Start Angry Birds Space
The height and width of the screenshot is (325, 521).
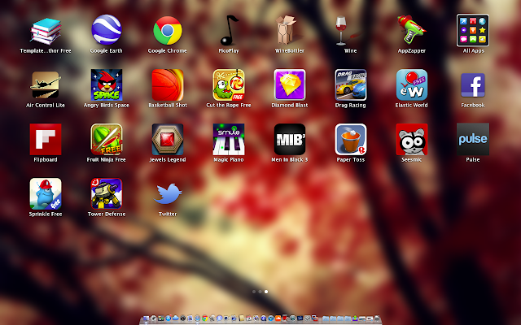(x=107, y=84)
